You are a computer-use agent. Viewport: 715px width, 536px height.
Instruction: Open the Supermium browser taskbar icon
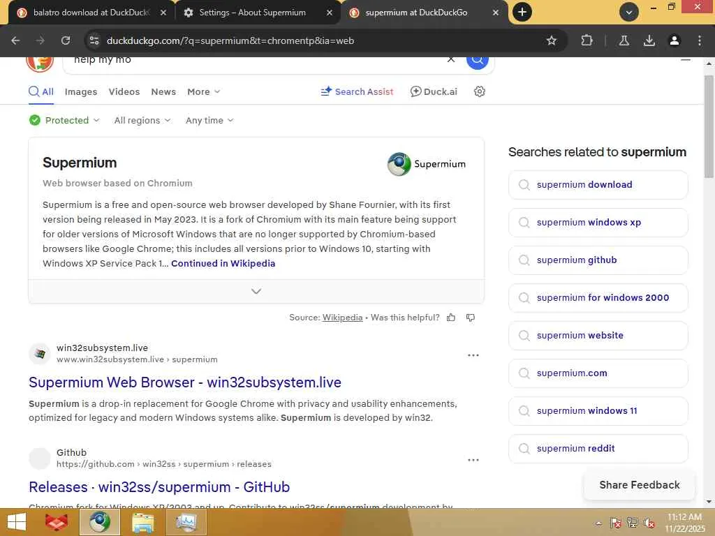pyautogui.click(x=100, y=522)
